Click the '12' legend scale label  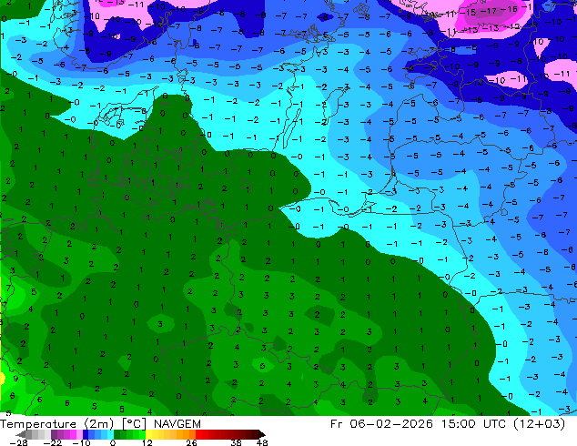(x=147, y=442)
